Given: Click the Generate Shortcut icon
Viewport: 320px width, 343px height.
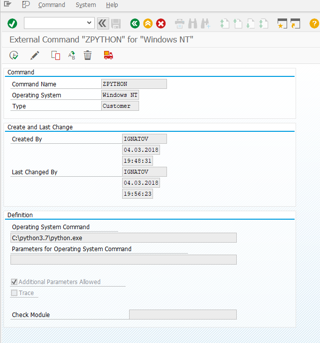Looking at the screenshot, I should (295, 23).
